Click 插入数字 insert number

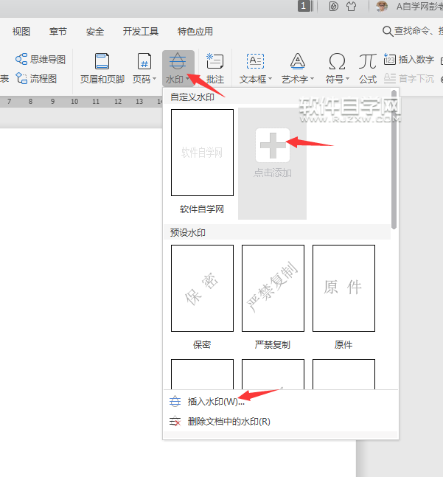click(409, 59)
